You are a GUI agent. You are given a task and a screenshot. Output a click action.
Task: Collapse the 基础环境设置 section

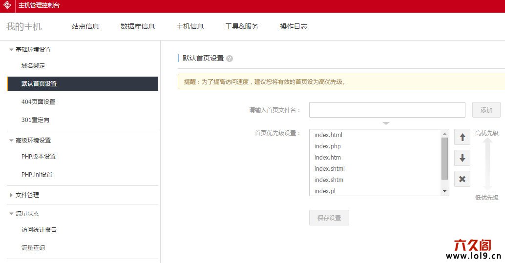(x=11, y=50)
